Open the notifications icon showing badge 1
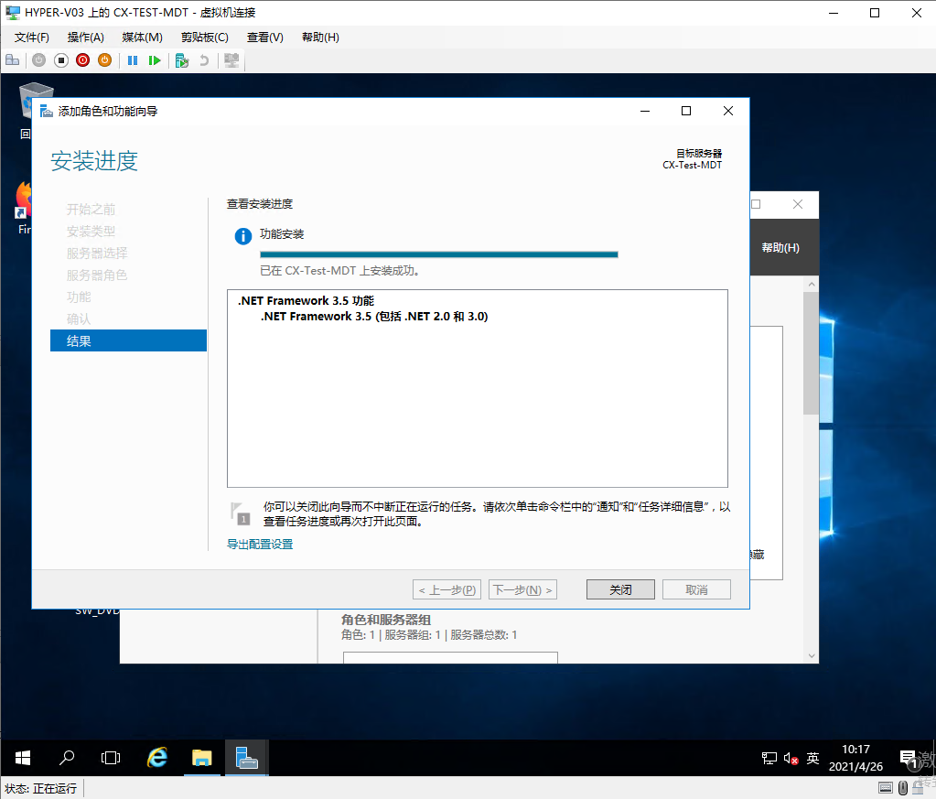This screenshot has width=936, height=799. pyautogui.click(x=909, y=759)
